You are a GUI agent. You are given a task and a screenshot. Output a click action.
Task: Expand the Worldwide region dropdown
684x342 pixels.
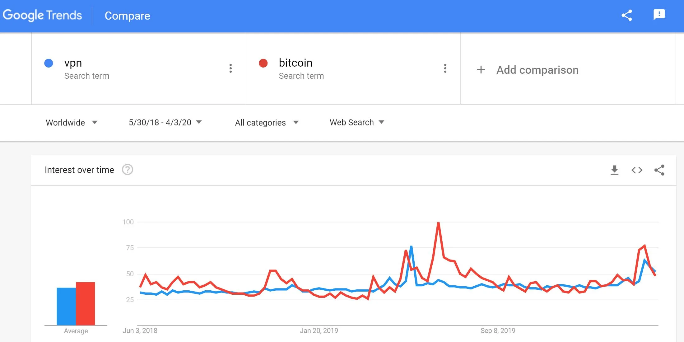pyautogui.click(x=72, y=123)
